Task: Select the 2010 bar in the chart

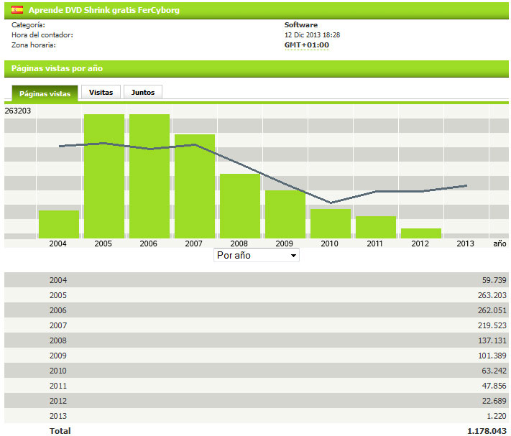Action: point(330,223)
